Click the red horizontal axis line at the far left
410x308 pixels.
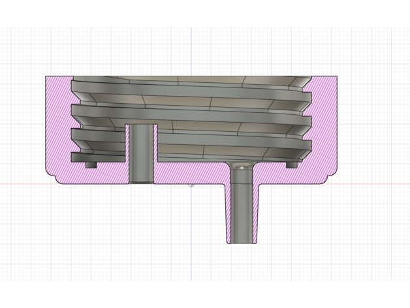point(13,183)
